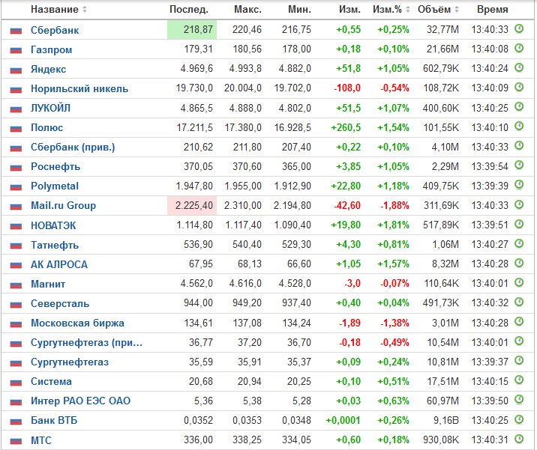
Task: Open the Mail.ru Group stock link
Action: (x=63, y=205)
